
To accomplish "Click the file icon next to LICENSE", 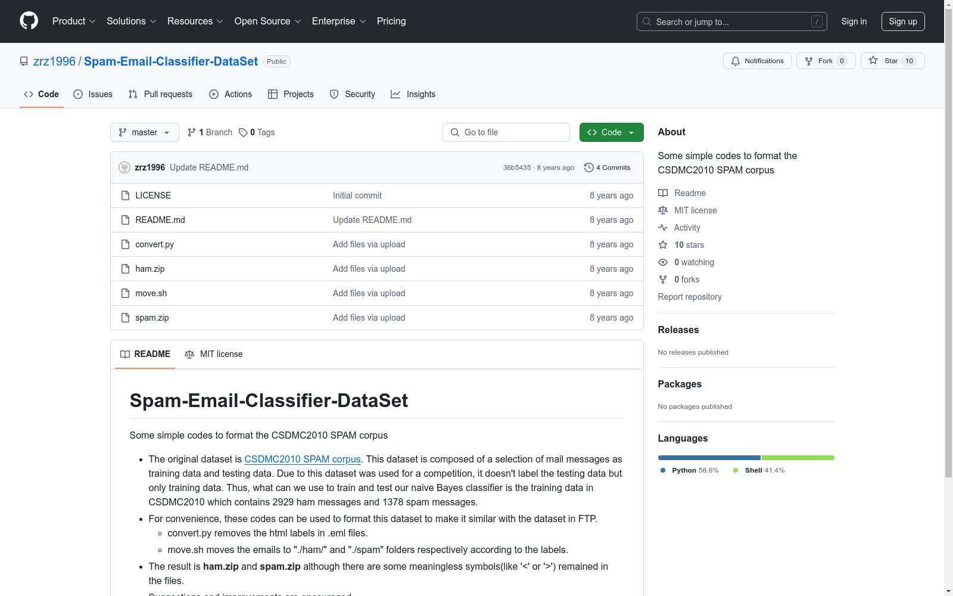I will coord(125,195).
